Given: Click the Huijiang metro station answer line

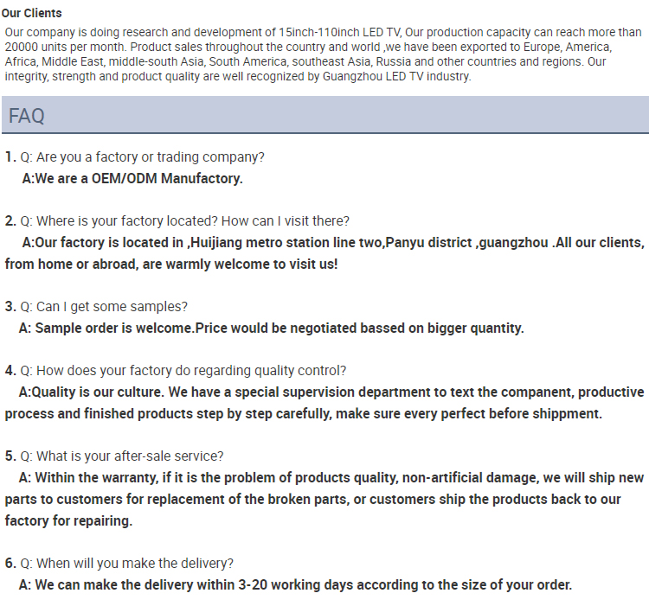Looking at the screenshot, I should pos(333,243).
